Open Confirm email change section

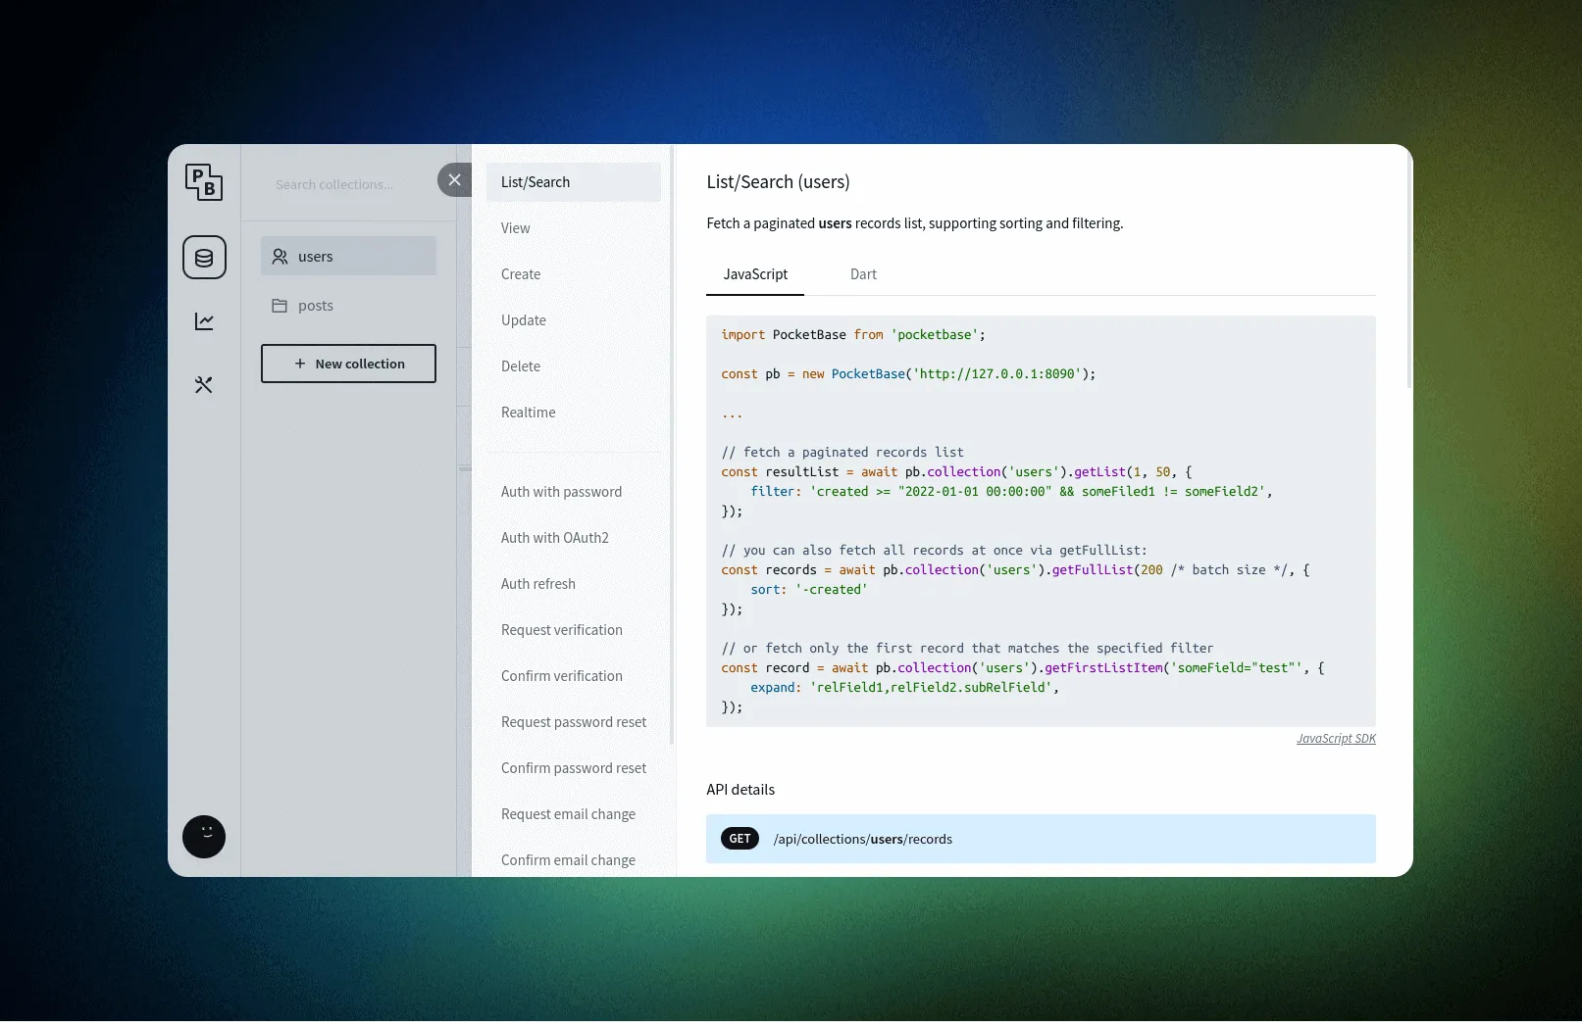[574, 859]
